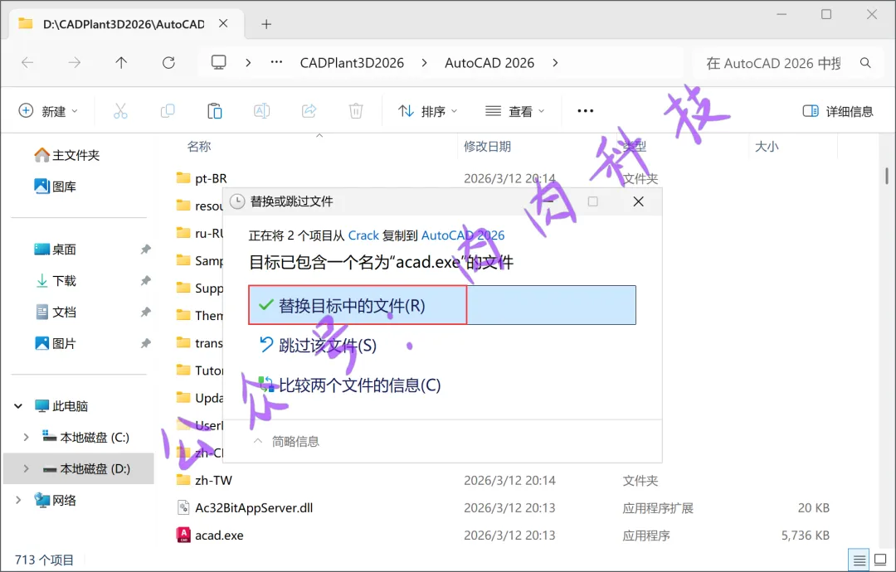Click the Share icon
This screenshot has height=572, width=896.
point(309,111)
